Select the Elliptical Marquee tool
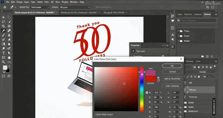This screenshot has width=223, height=118. click(9, 17)
